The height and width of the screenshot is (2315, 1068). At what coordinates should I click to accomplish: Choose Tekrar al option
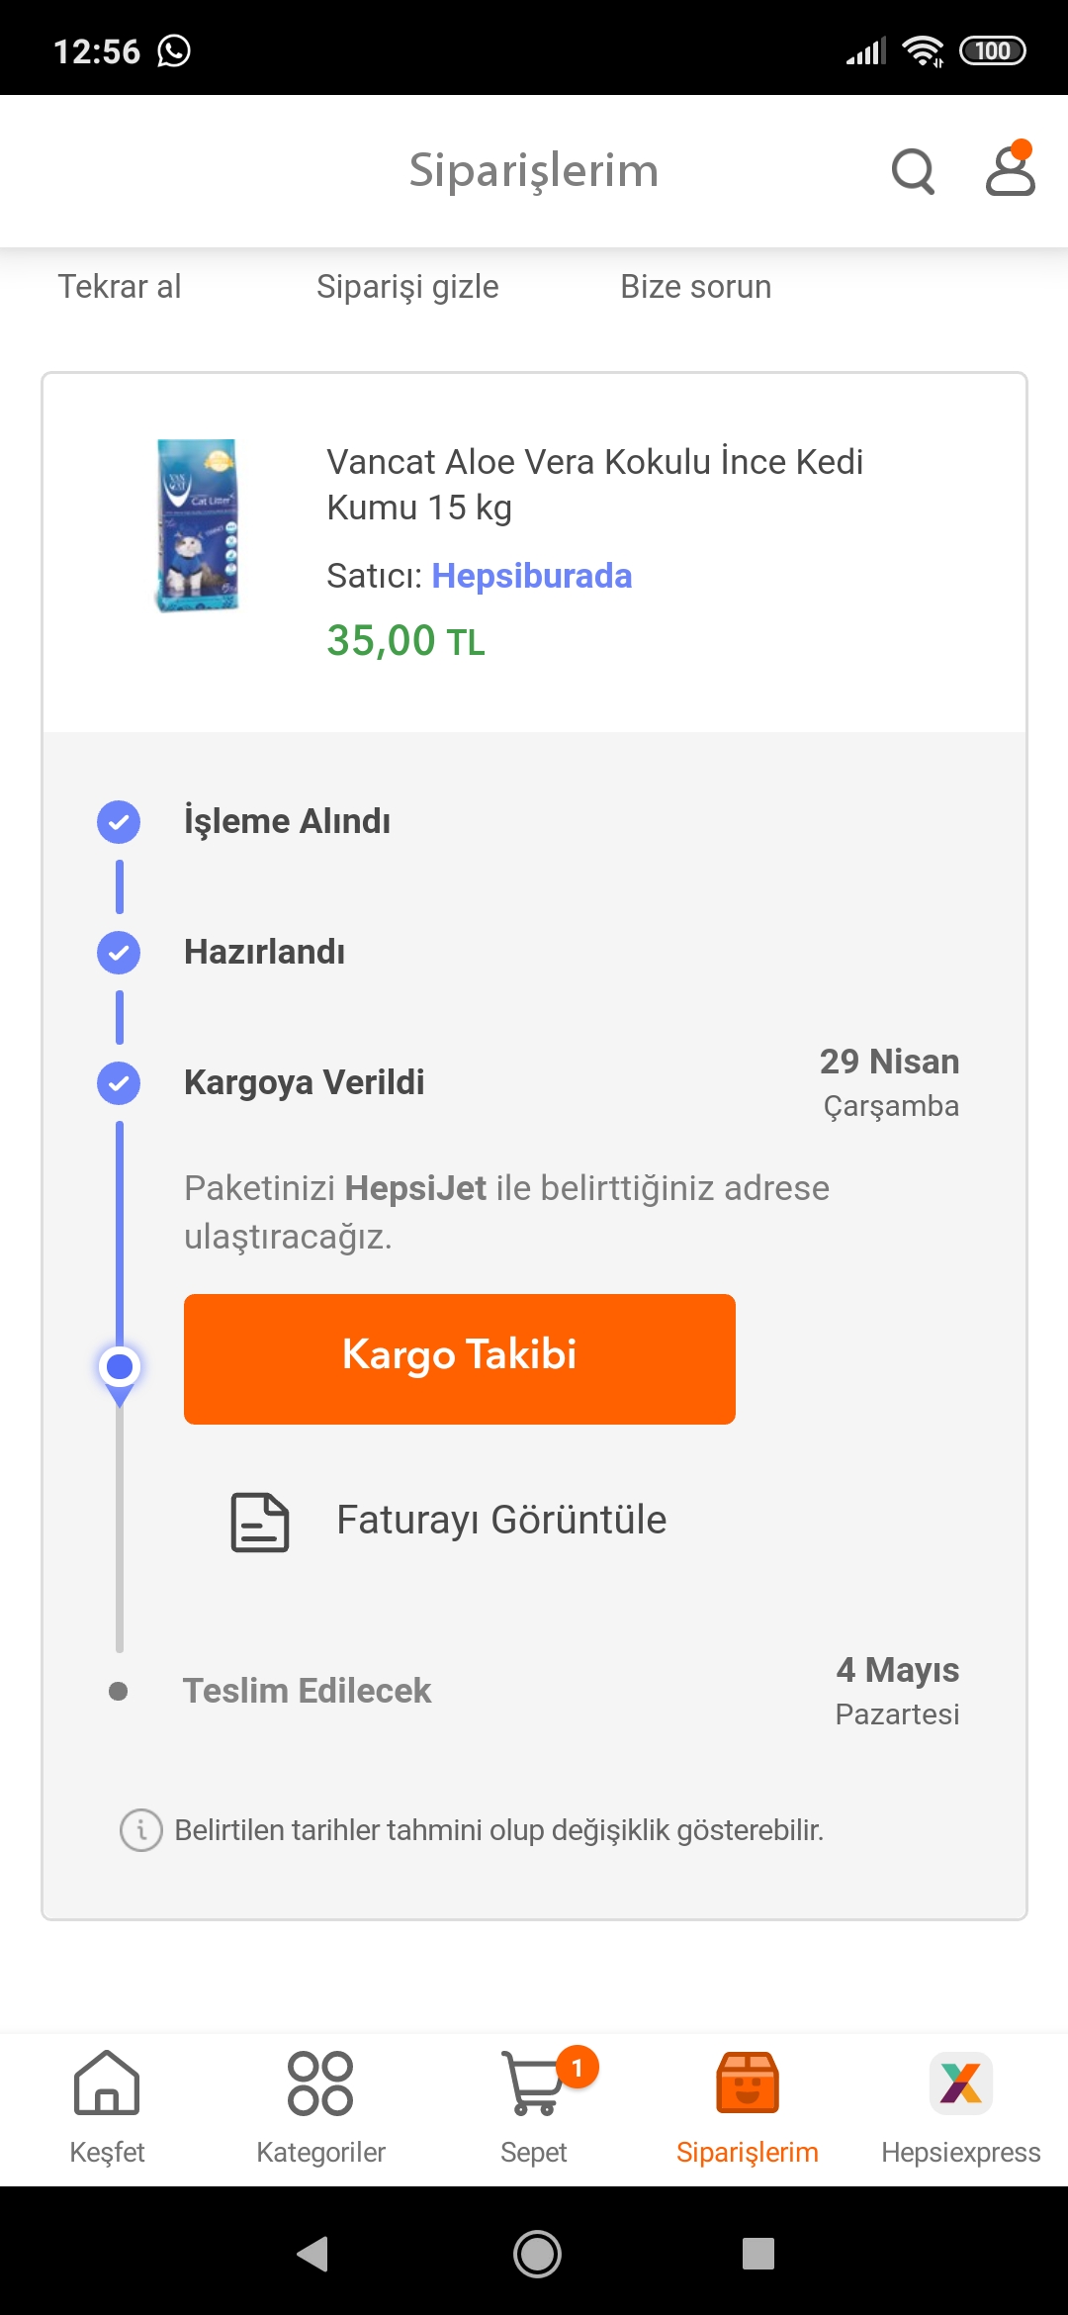[120, 287]
